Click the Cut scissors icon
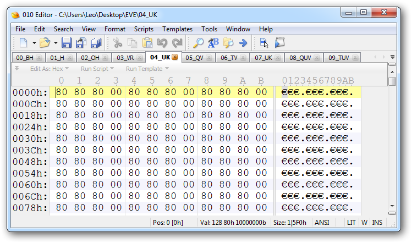412x243 pixels. (x=118, y=43)
